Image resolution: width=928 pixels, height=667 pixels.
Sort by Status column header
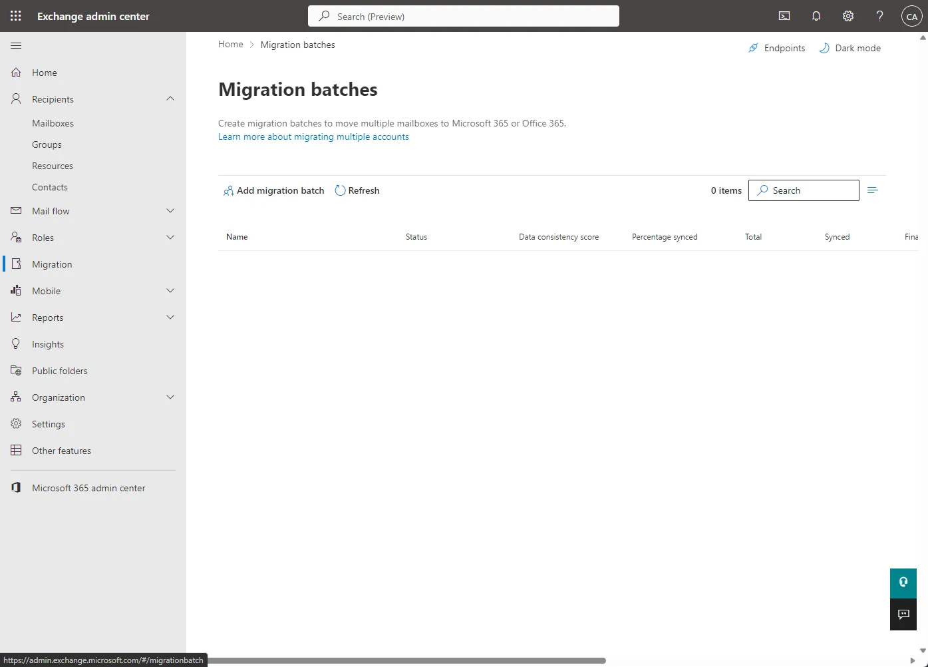[416, 237]
